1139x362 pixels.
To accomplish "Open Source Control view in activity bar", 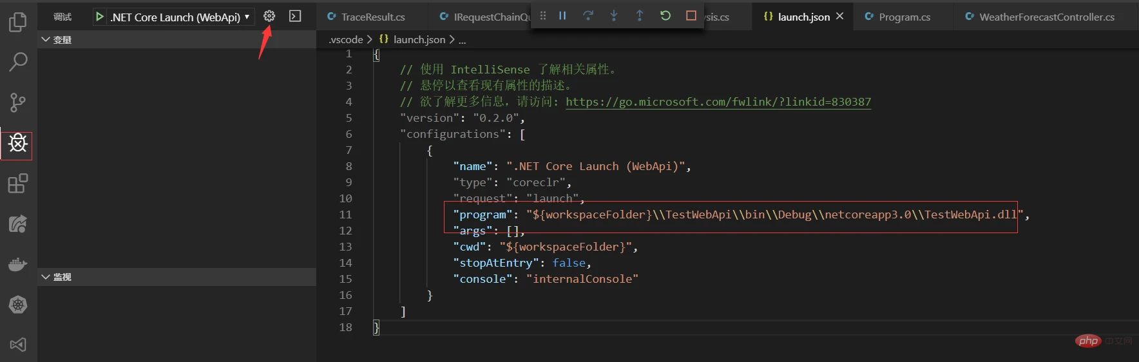I will point(17,102).
